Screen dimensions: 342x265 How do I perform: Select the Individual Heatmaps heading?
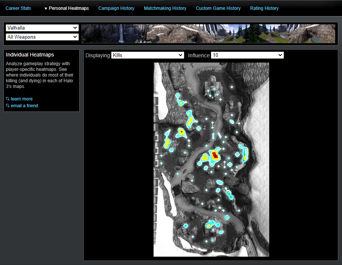click(30, 55)
